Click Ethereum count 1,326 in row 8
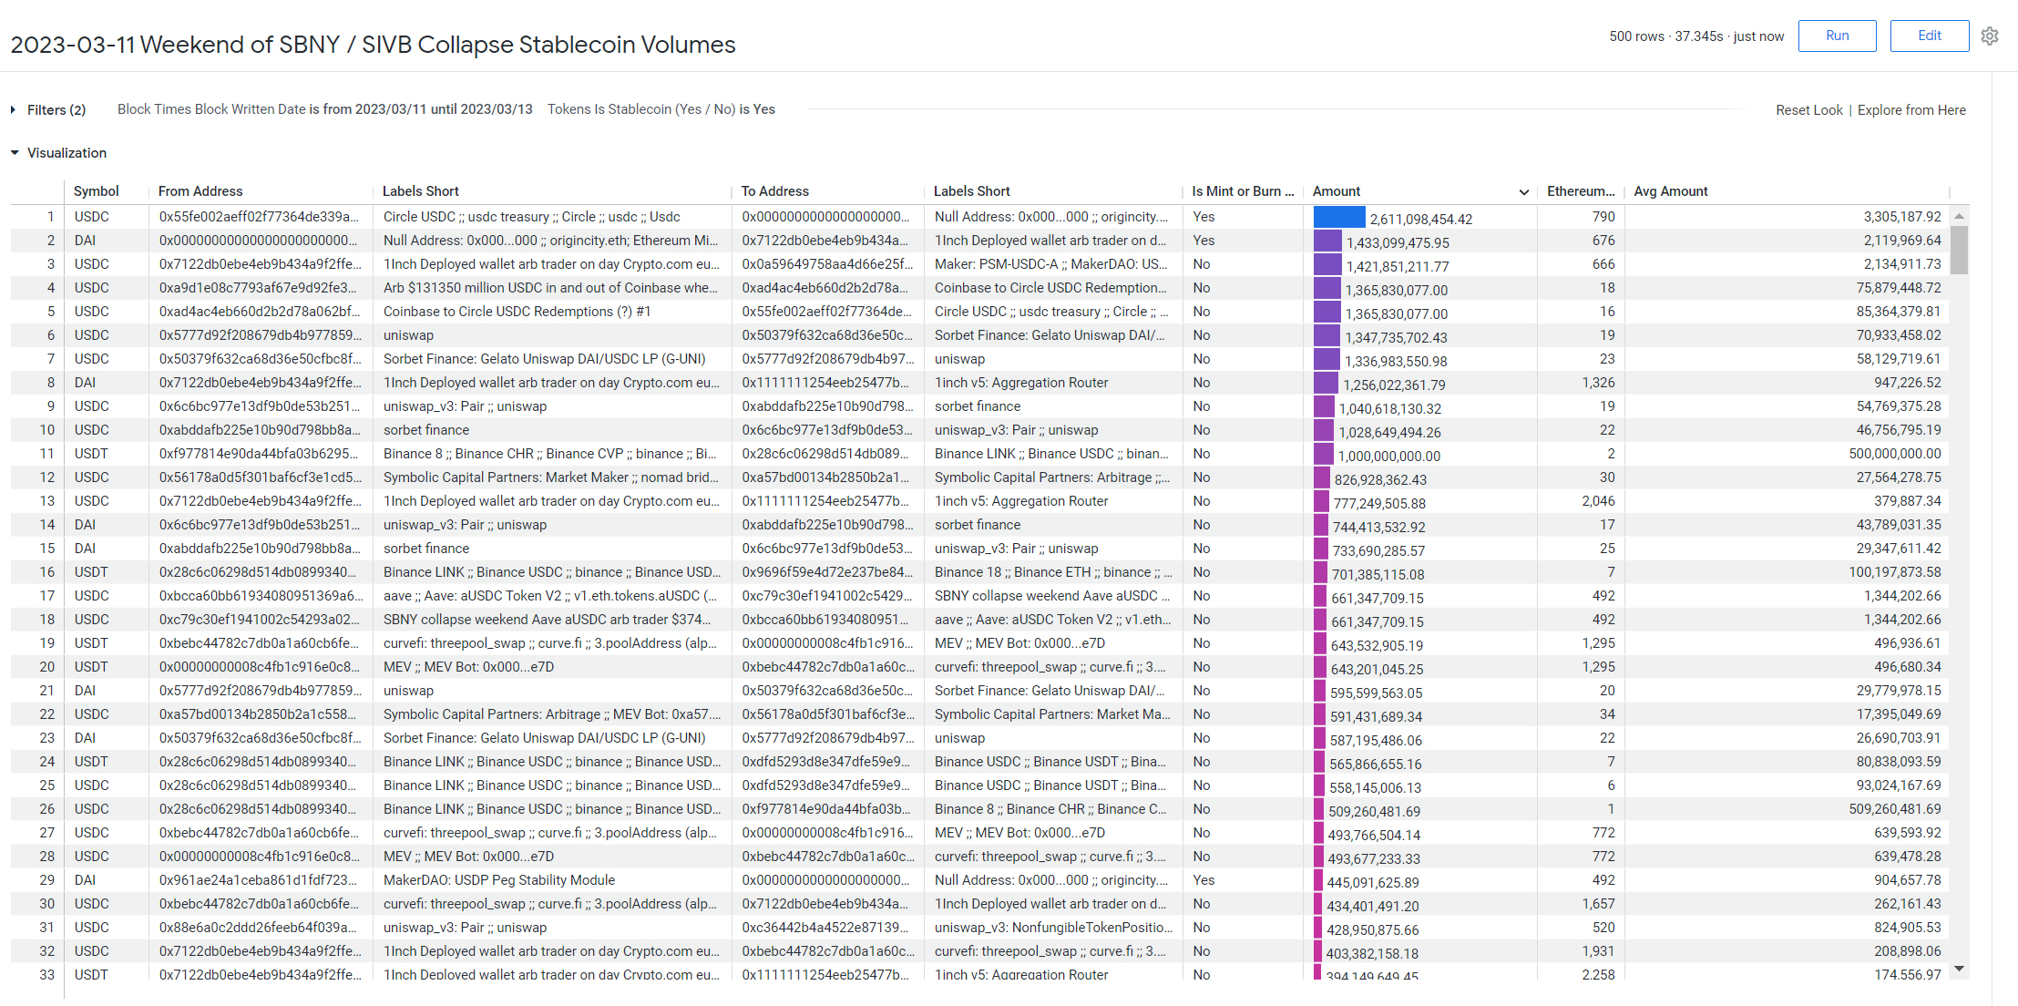2018x1006 pixels. tap(1598, 383)
